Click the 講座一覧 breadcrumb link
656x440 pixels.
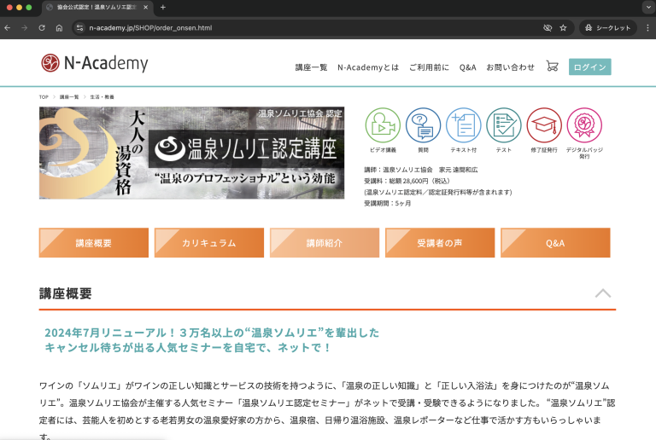[69, 97]
